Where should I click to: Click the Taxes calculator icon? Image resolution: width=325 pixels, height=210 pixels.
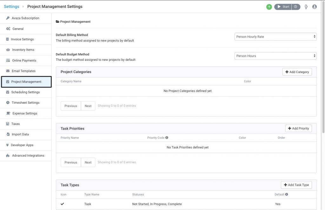(x=8, y=124)
